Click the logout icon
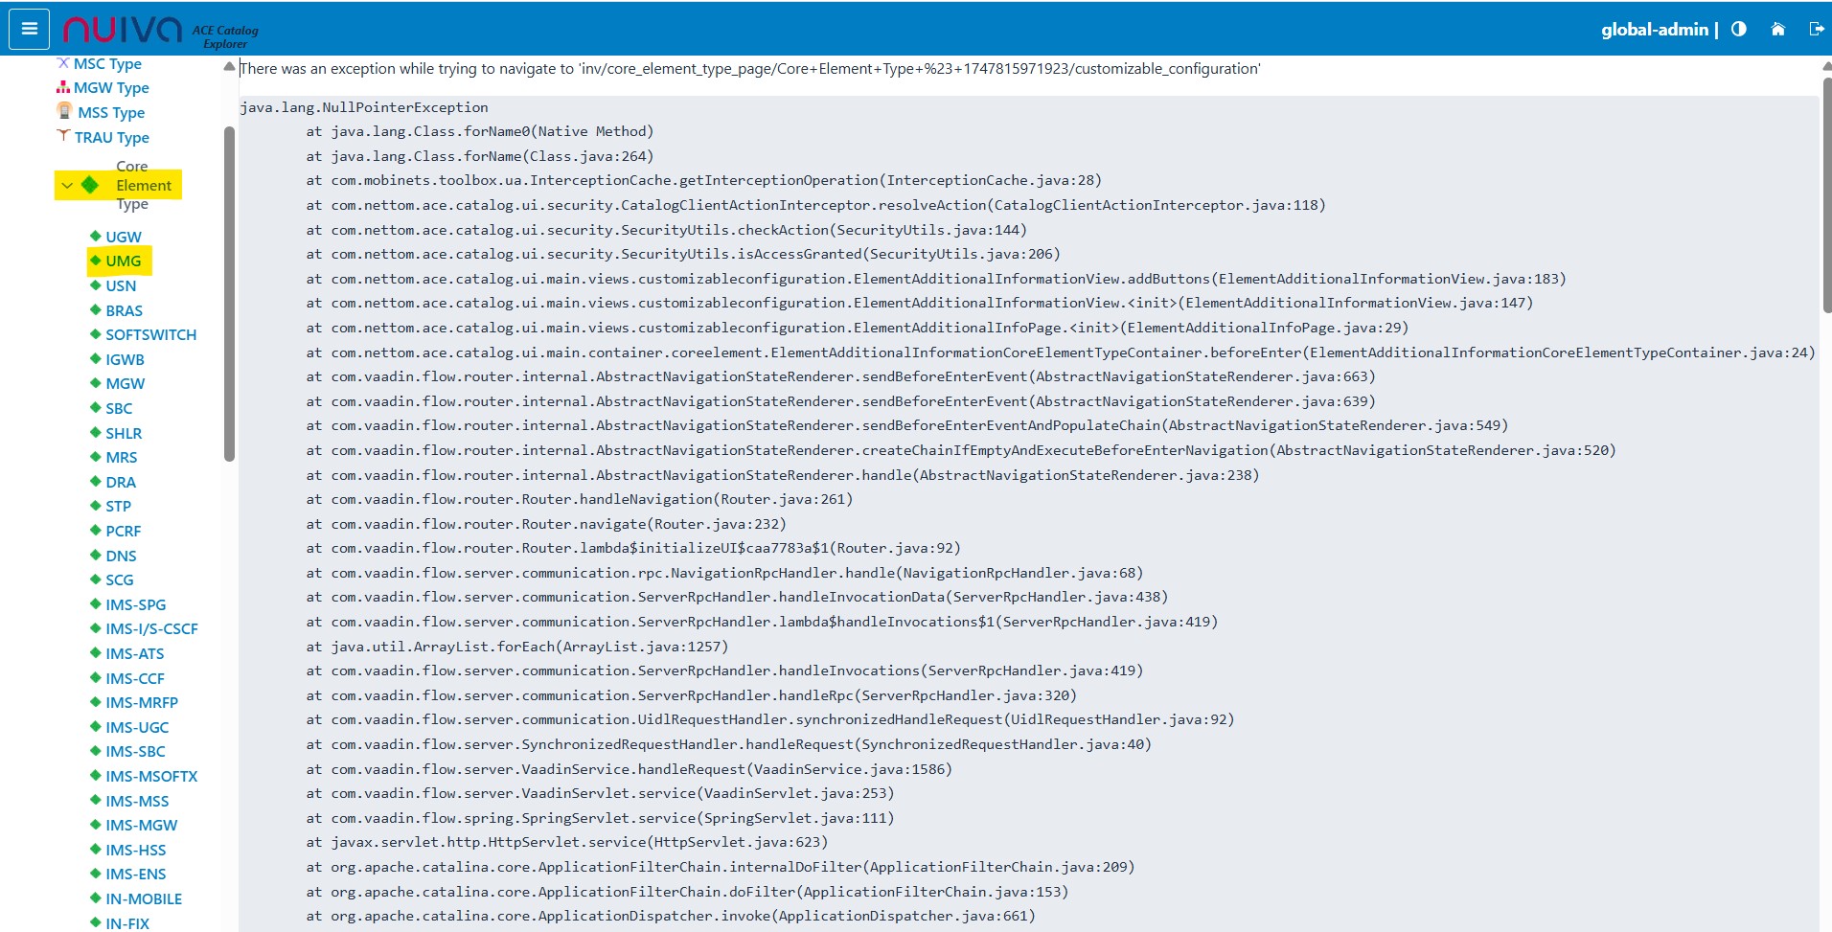1832x932 pixels. click(1816, 29)
